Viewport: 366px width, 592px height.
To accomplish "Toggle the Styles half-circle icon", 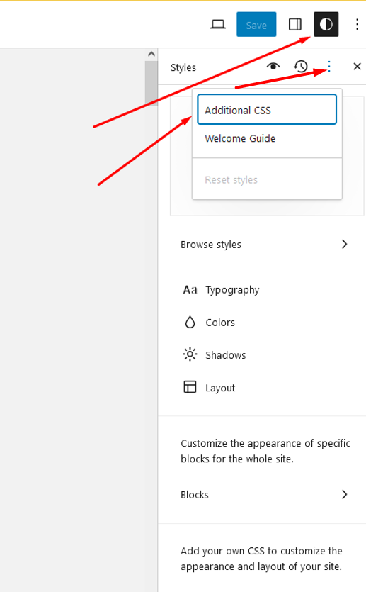I will [326, 25].
